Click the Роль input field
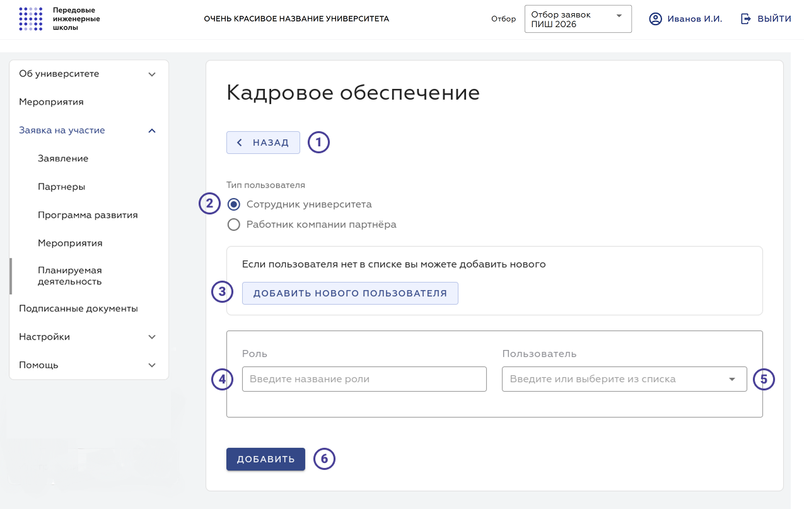This screenshot has height=509, width=804. (364, 379)
